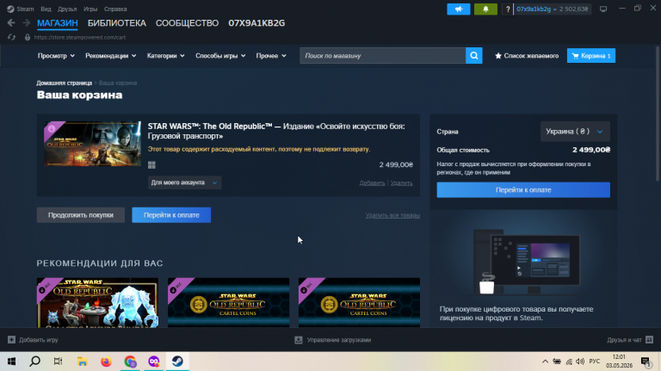The height and width of the screenshot is (371, 661).
Task: Click the star Wishlist icon
Action: coord(497,56)
